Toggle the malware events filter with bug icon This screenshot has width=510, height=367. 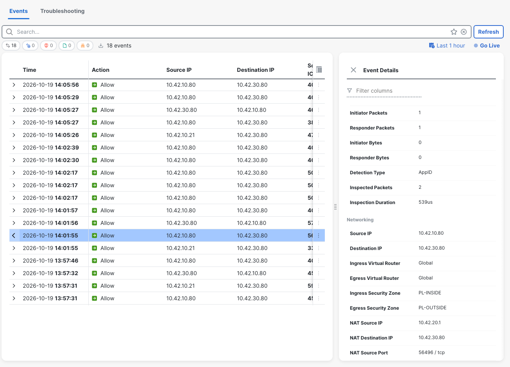(x=85, y=46)
